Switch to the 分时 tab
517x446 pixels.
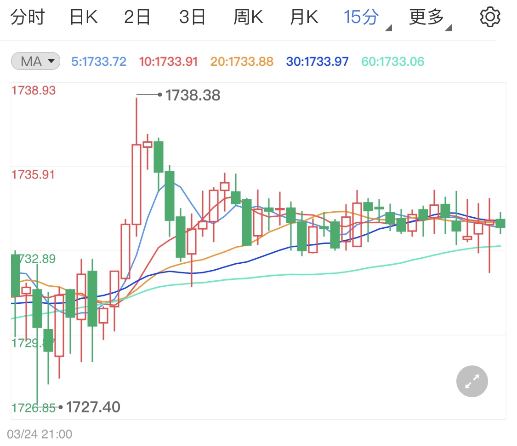[x=28, y=17]
